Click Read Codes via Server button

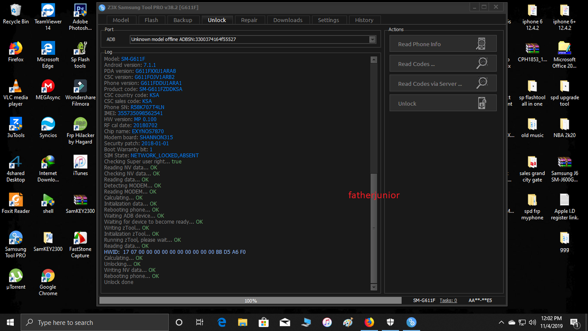pos(443,83)
